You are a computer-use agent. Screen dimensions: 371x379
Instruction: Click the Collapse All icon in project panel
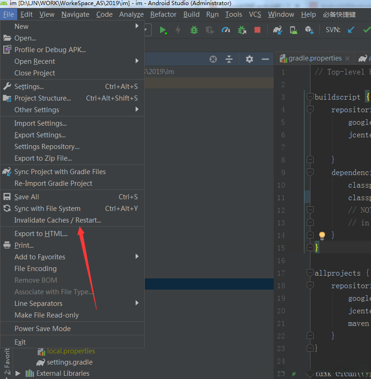[229, 59]
